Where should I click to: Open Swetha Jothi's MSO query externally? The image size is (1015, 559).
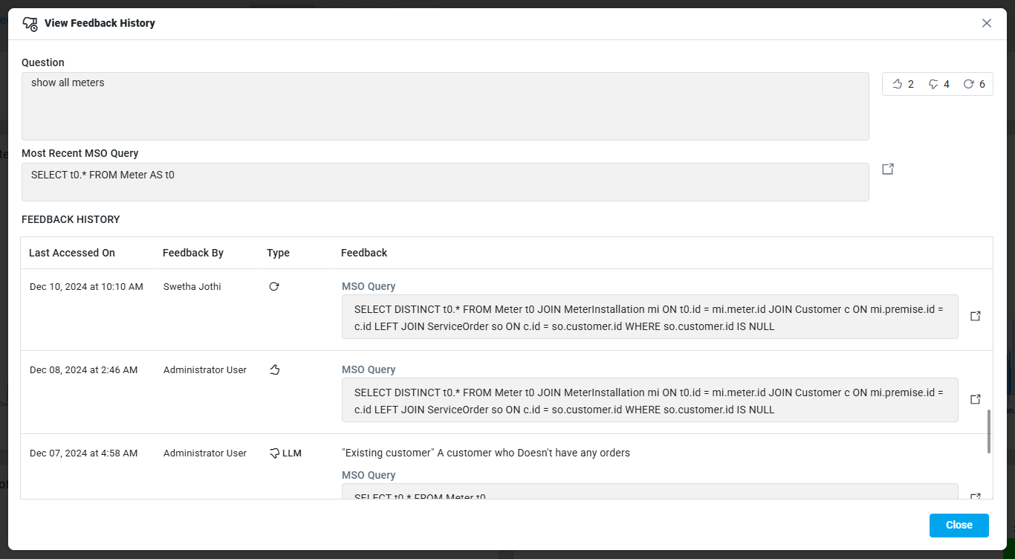(976, 316)
